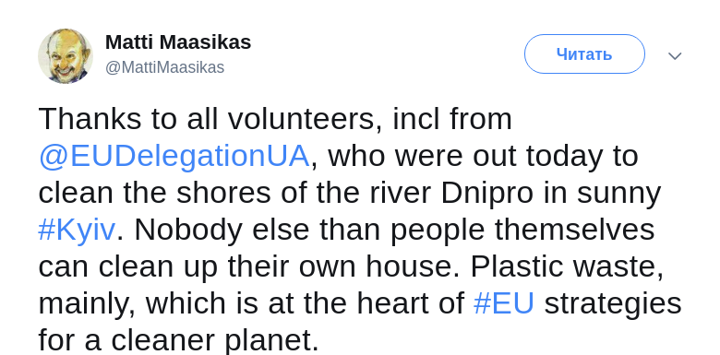The height and width of the screenshot is (355, 720).
Task: Click the Читать follow button
Action: coord(584,54)
